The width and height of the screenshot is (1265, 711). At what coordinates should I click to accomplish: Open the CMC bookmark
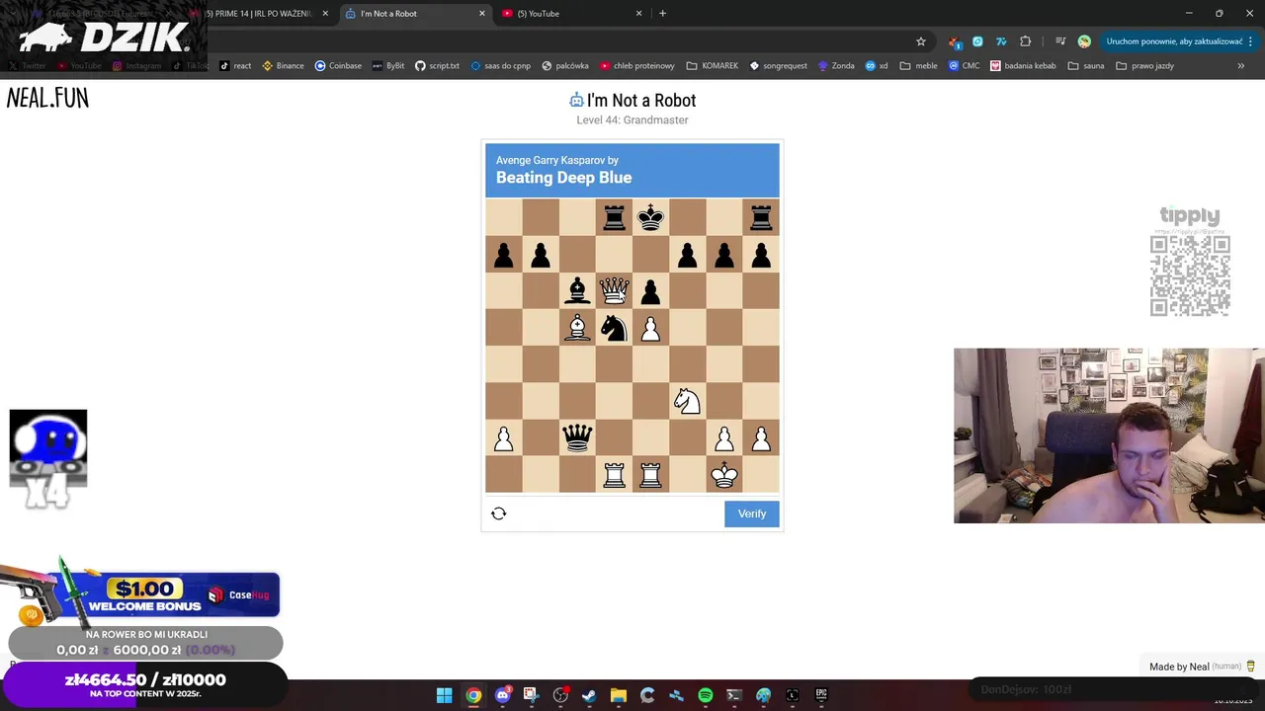tap(965, 66)
